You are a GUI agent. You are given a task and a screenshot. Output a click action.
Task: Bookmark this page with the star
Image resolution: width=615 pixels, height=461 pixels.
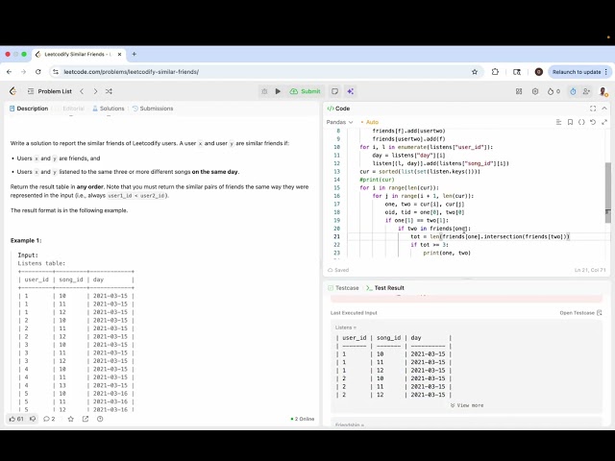(475, 72)
